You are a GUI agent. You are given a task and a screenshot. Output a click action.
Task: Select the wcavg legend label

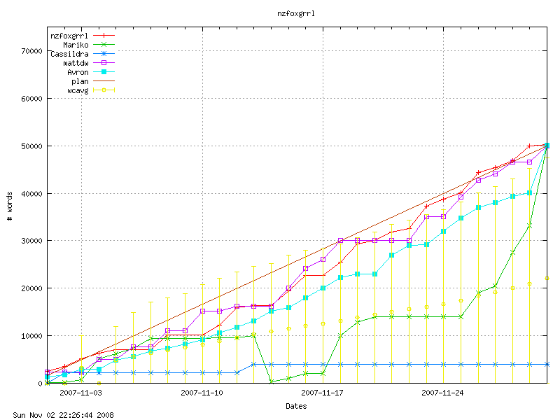[78, 90]
